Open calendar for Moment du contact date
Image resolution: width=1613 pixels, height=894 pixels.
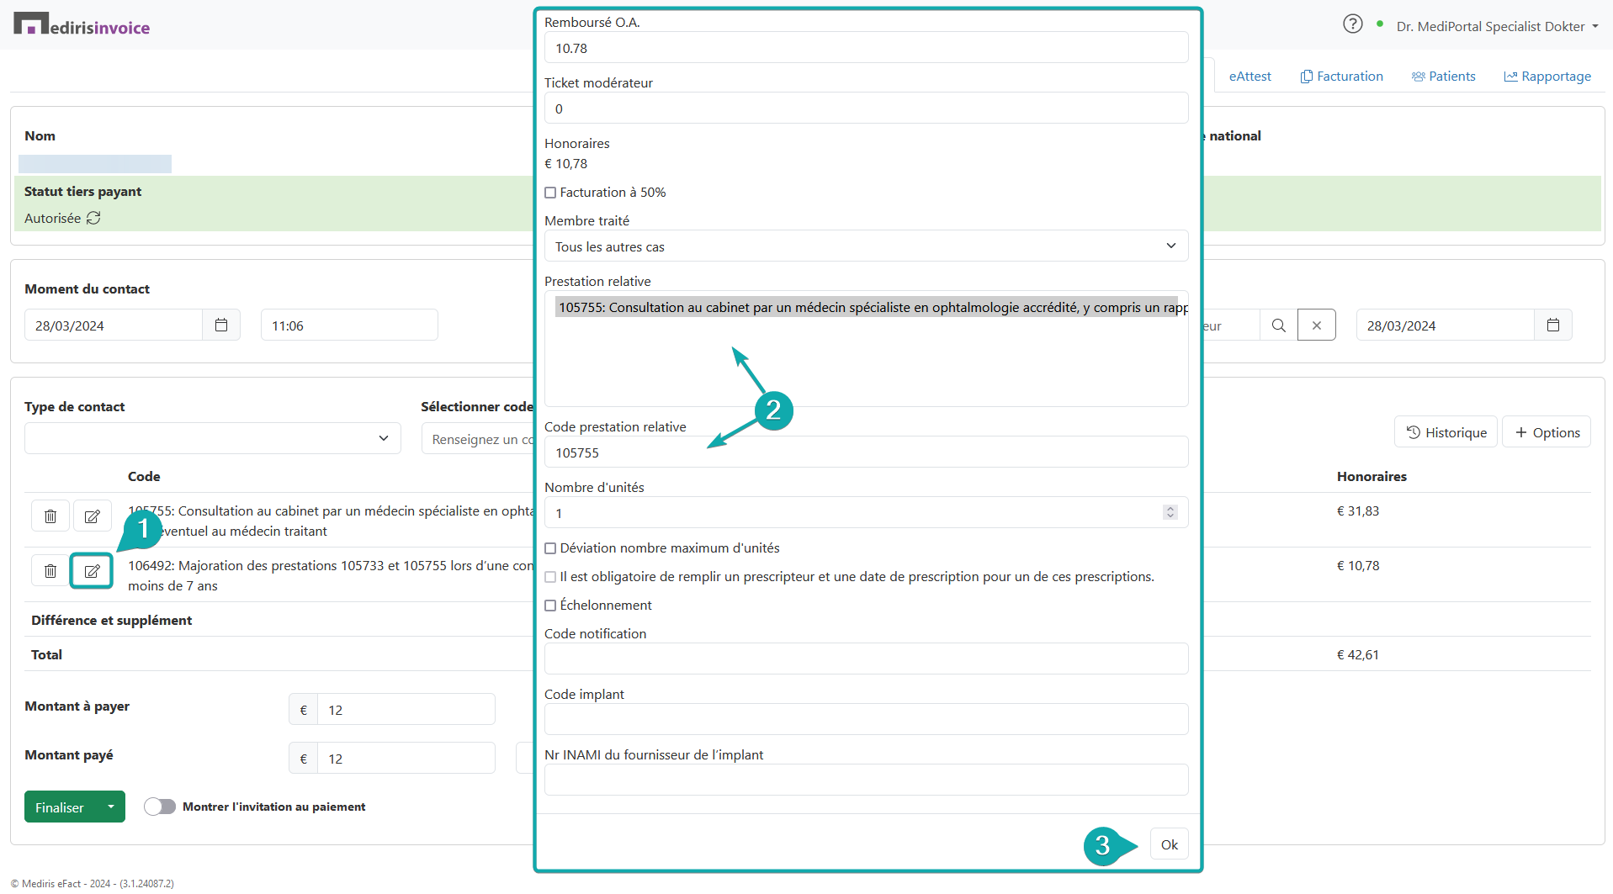(x=221, y=325)
